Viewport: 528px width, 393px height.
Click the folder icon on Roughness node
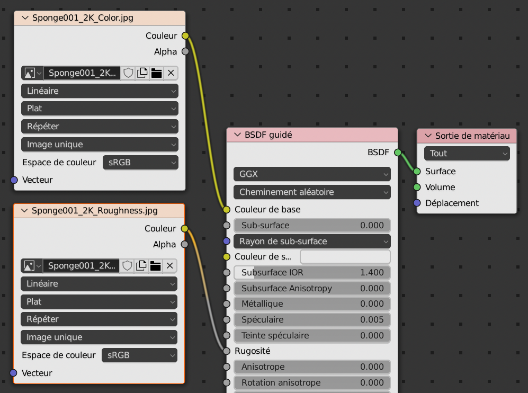156,266
